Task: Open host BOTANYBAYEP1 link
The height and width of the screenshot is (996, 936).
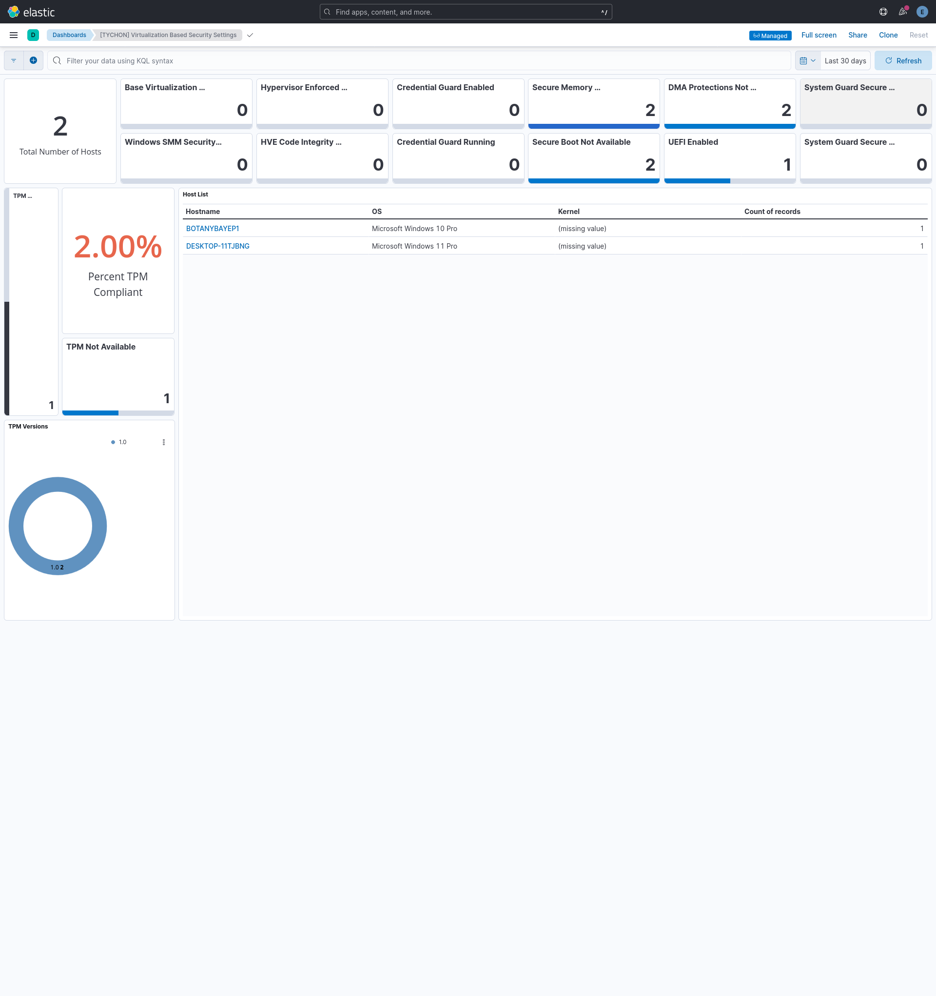Action: [213, 229]
